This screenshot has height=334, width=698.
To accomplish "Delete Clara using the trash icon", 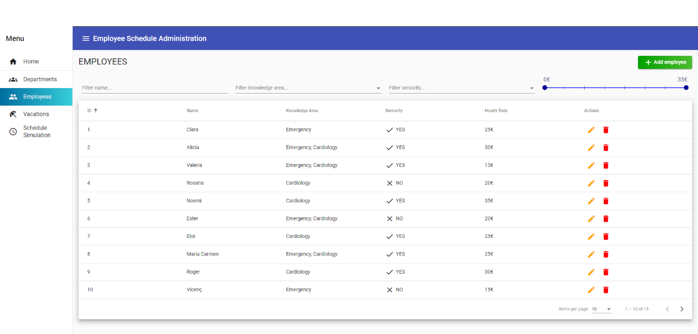I will point(606,130).
